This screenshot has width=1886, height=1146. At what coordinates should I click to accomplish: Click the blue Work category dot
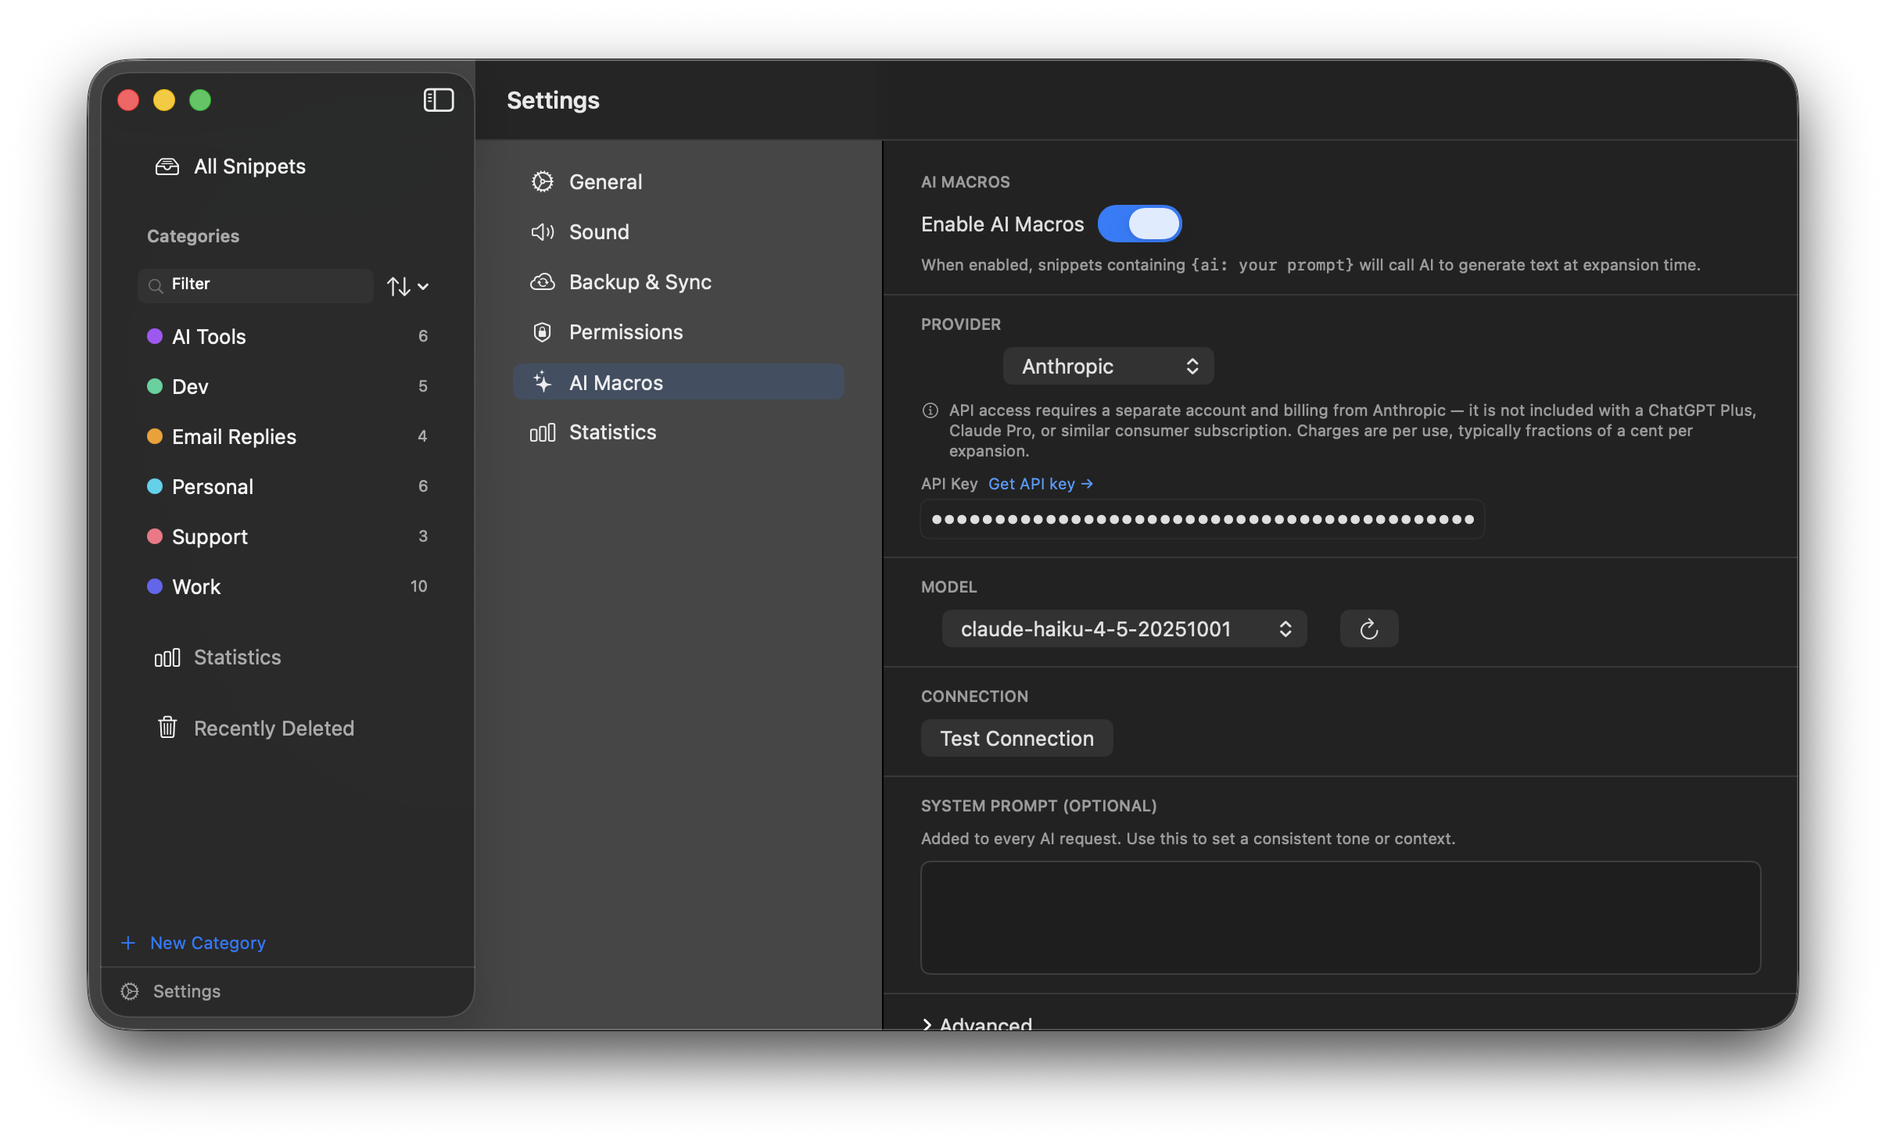(155, 586)
